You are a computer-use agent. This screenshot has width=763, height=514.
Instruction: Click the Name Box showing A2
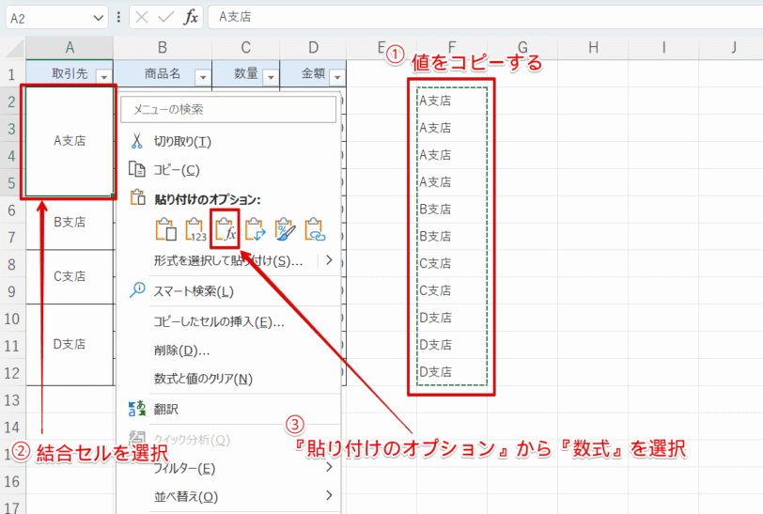point(57,18)
